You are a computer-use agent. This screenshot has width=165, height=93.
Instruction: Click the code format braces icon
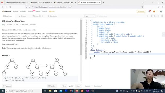[x=151, y=16]
